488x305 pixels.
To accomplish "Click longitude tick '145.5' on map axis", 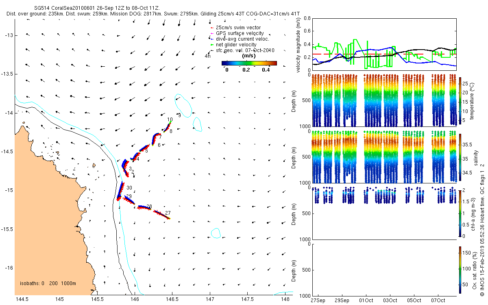I will pos(97,300).
